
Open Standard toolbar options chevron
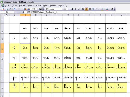coord(43,9)
